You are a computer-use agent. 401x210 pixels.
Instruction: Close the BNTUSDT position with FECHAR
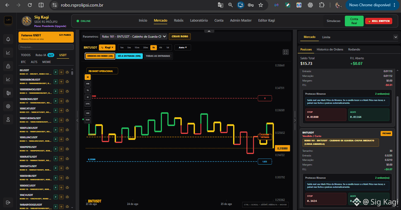point(387,134)
